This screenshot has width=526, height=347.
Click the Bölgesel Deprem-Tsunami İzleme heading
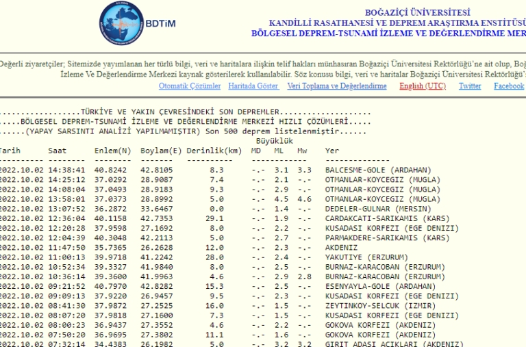click(x=388, y=33)
